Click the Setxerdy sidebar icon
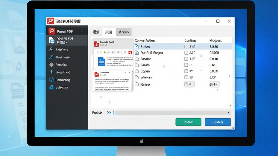This screenshot has width=278, height=156. pos(51,87)
